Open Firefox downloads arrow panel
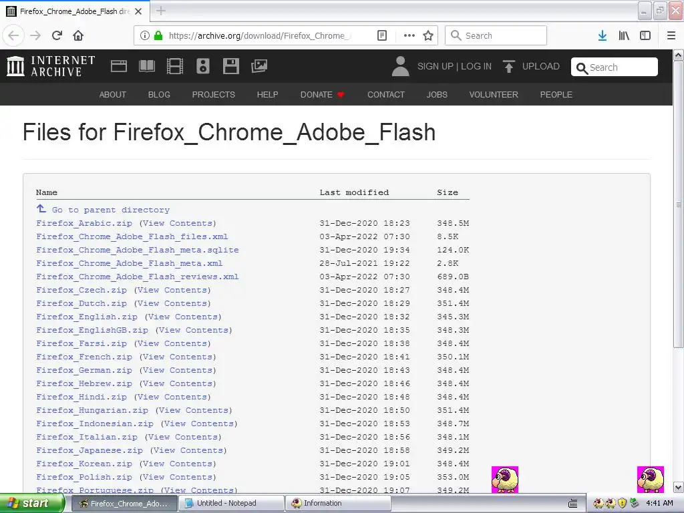 pos(603,35)
